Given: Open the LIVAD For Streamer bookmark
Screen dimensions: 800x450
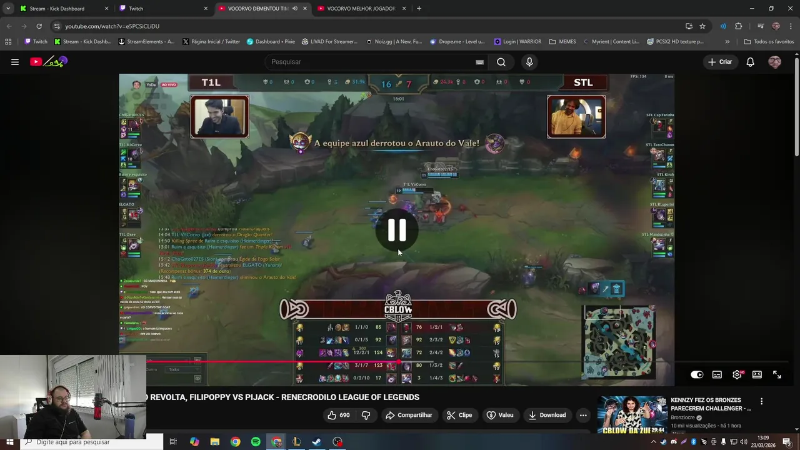Looking at the screenshot, I should 329,42.
